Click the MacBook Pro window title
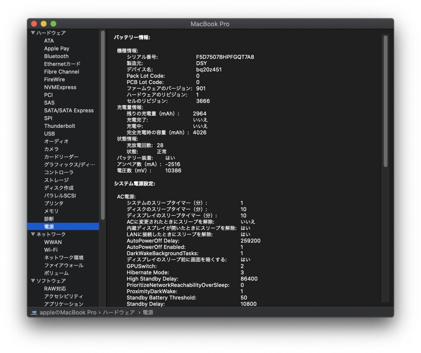421x353 pixels. pyautogui.click(x=210, y=24)
